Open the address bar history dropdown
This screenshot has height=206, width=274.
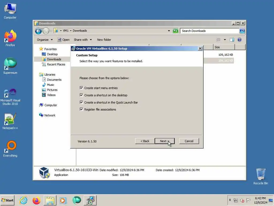[169, 31]
